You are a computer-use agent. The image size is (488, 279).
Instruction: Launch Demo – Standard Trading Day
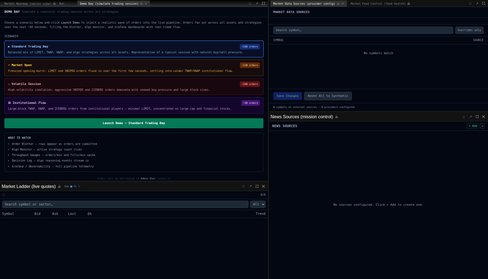coord(134,123)
